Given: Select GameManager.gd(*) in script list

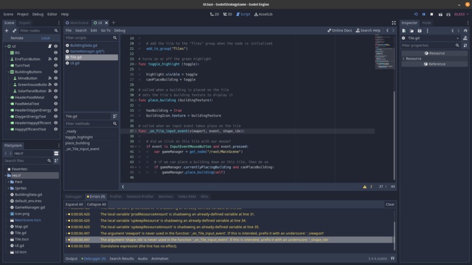Looking at the screenshot, I should [x=91, y=51].
